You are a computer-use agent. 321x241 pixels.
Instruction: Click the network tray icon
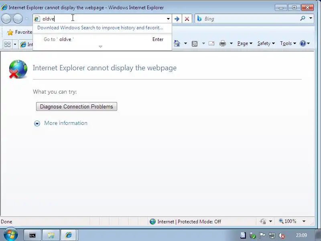[272, 236]
